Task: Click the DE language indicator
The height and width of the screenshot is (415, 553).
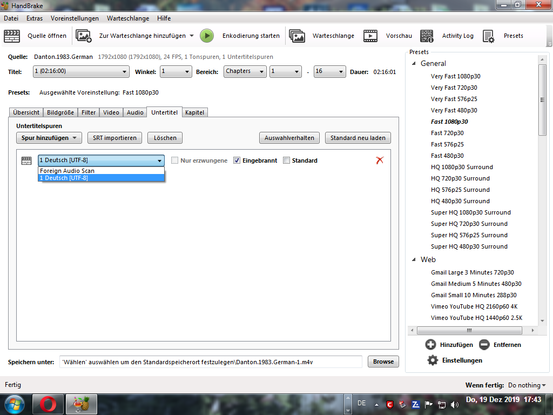Action: [x=361, y=403]
